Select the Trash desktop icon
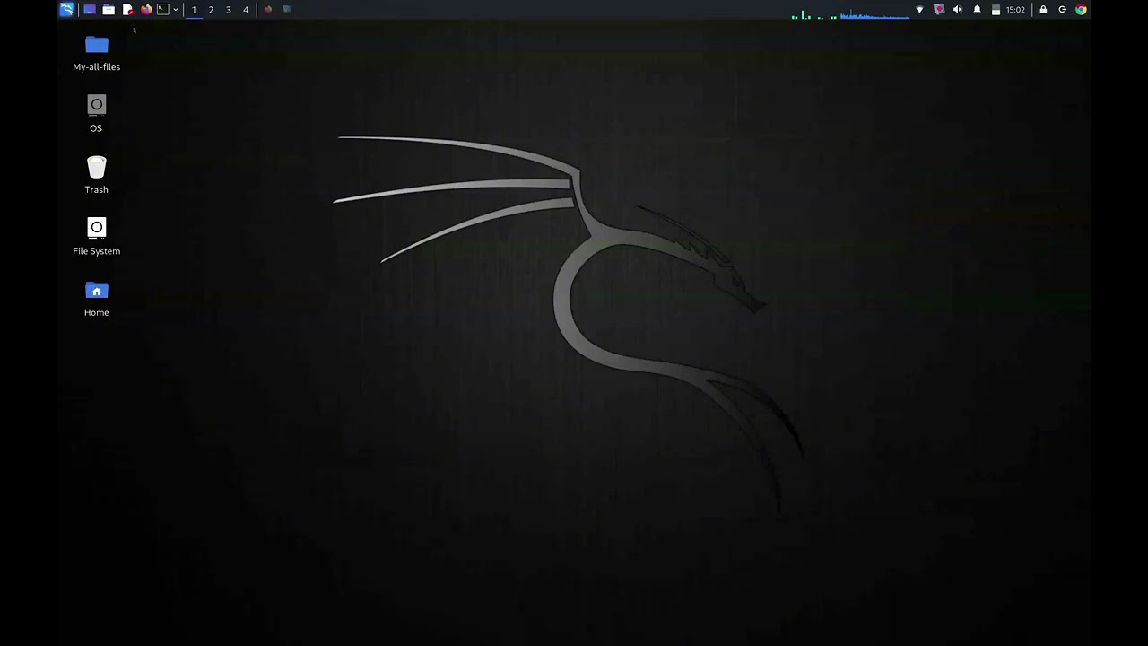The height and width of the screenshot is (646, 1148). 96,175
